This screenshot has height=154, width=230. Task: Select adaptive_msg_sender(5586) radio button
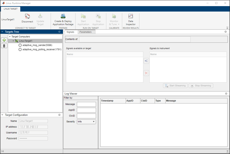(x=20, y=45)
